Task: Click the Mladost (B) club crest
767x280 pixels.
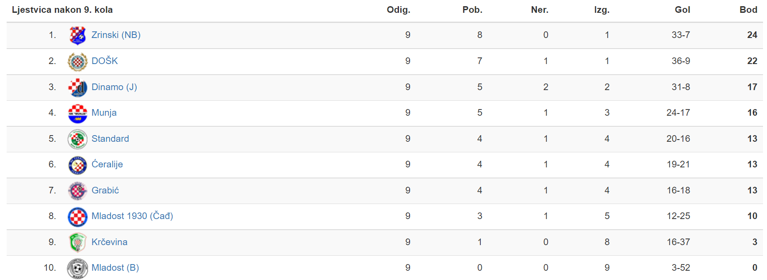Action: tap(77, 268)
